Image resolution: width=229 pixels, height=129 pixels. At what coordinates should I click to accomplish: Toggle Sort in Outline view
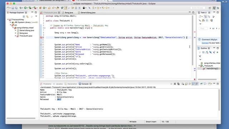207,52
